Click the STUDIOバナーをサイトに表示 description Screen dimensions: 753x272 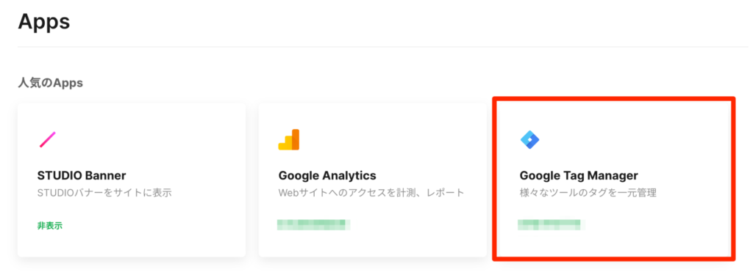click(x=104, y=194)
